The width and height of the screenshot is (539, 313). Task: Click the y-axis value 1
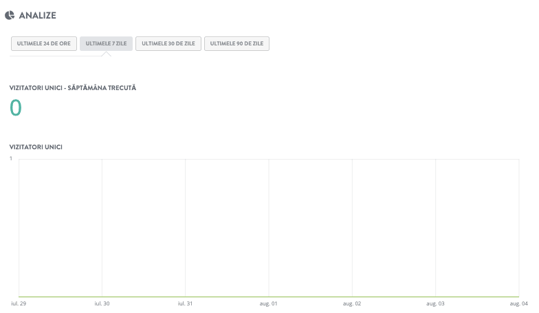pyautogui.click(x=11, y=158)
